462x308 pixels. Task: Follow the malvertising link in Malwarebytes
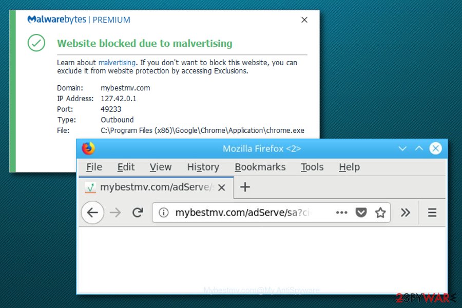coord(117,63)
